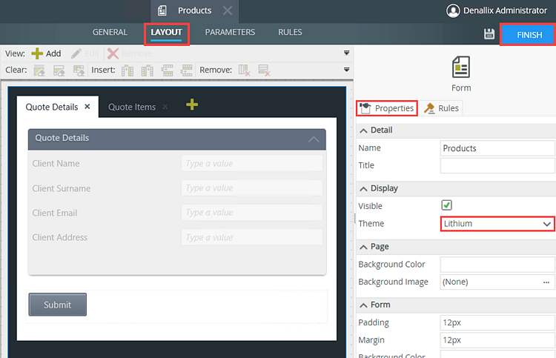
Task: Click the Form icon in properties panel
Action: (x=461, y=68)
